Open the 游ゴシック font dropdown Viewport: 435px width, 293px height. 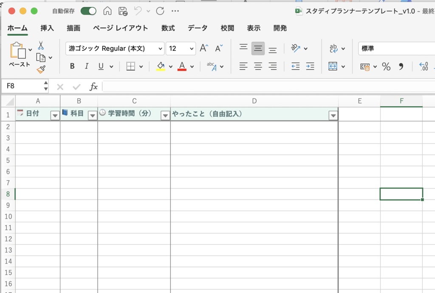coord(159,48)
